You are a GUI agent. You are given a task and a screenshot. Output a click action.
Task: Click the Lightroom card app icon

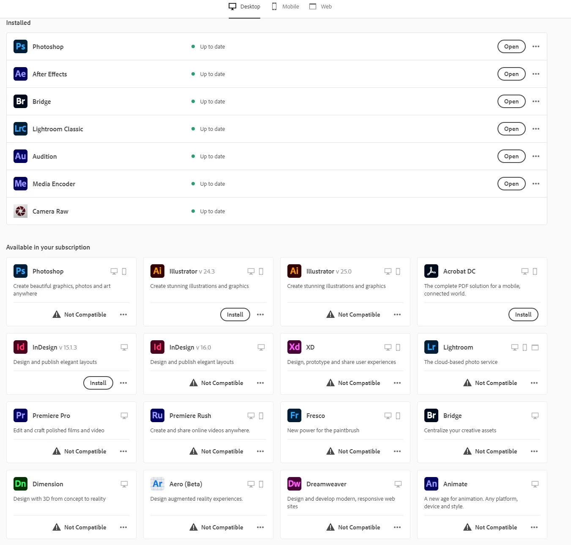(431, 347)
